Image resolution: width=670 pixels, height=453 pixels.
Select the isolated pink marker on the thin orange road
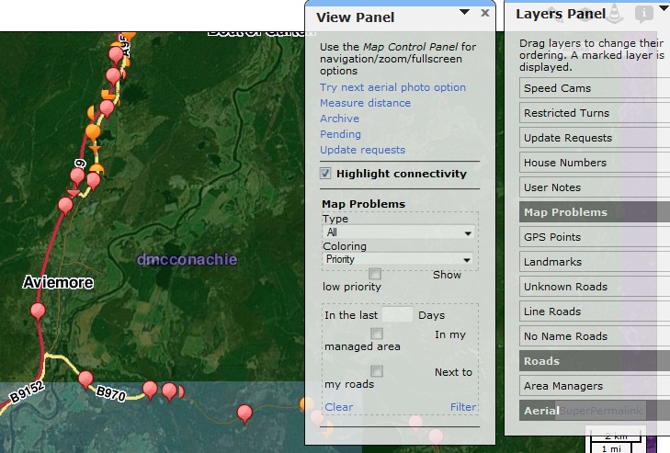click(x=244, y=413)
